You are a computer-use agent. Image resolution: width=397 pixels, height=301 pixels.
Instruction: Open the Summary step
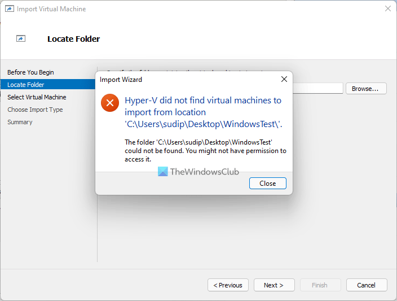pyautogui.click(x=20, y=122)
